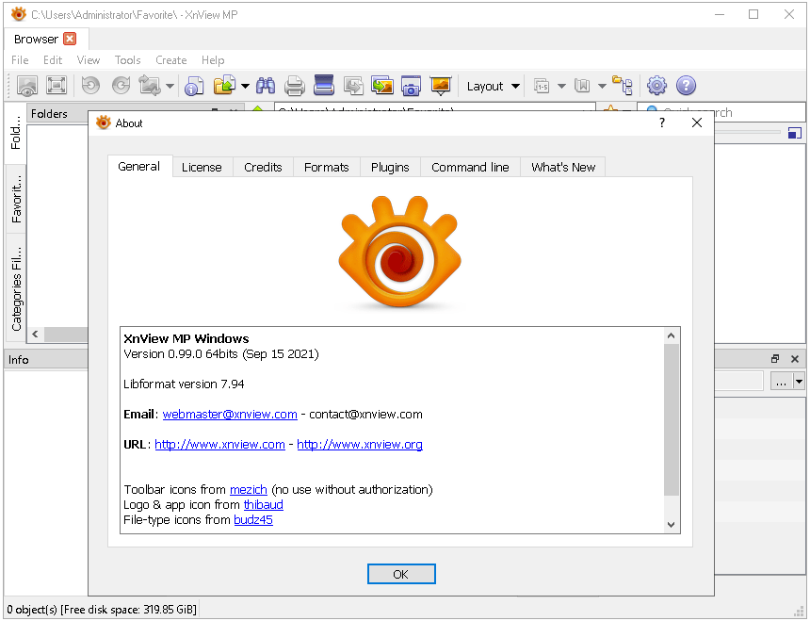810x621 pixels.
Task: Click the Sort by 1-5 icon
Action: coord(542,86)
